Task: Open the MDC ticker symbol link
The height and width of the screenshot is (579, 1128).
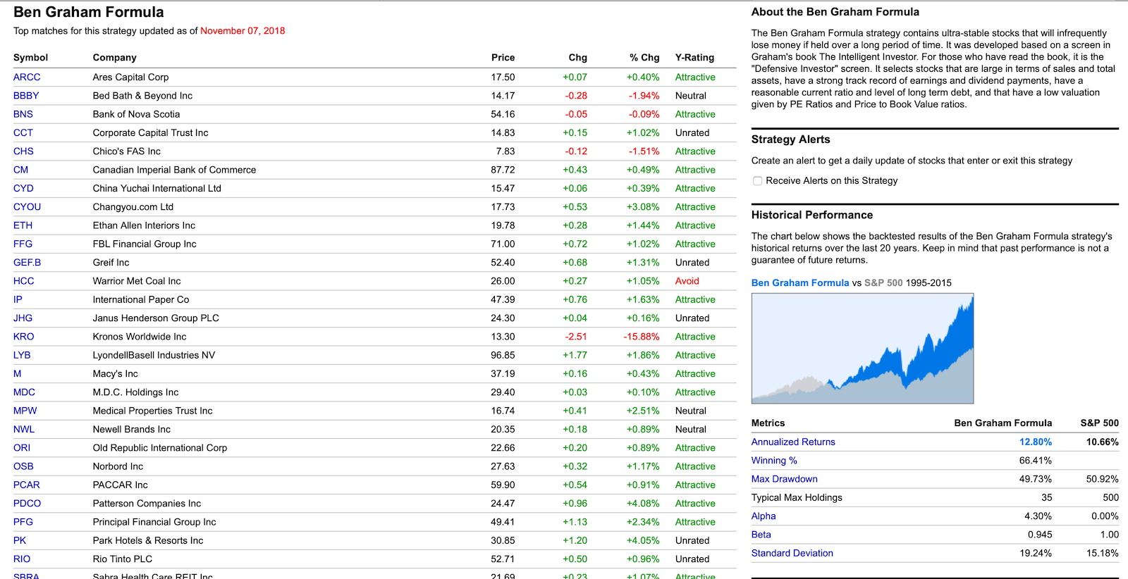Action: click(x=24, y=392)
